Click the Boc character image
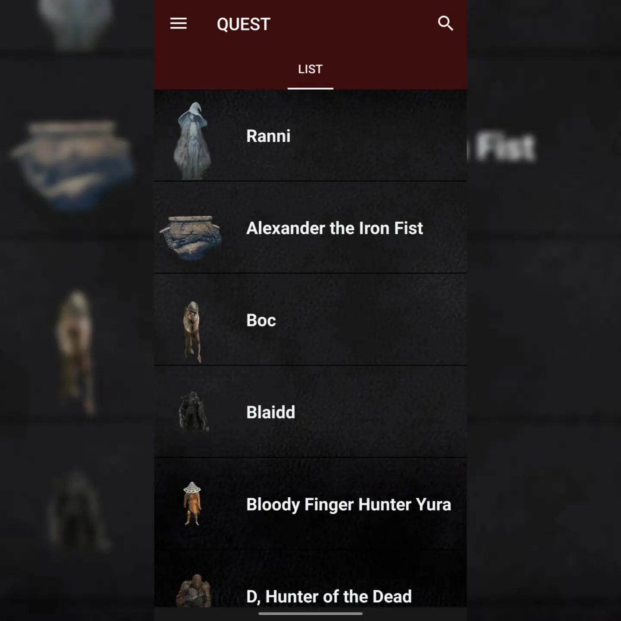The width and height of the screenshot is (621, 621). tap(192, 332)
